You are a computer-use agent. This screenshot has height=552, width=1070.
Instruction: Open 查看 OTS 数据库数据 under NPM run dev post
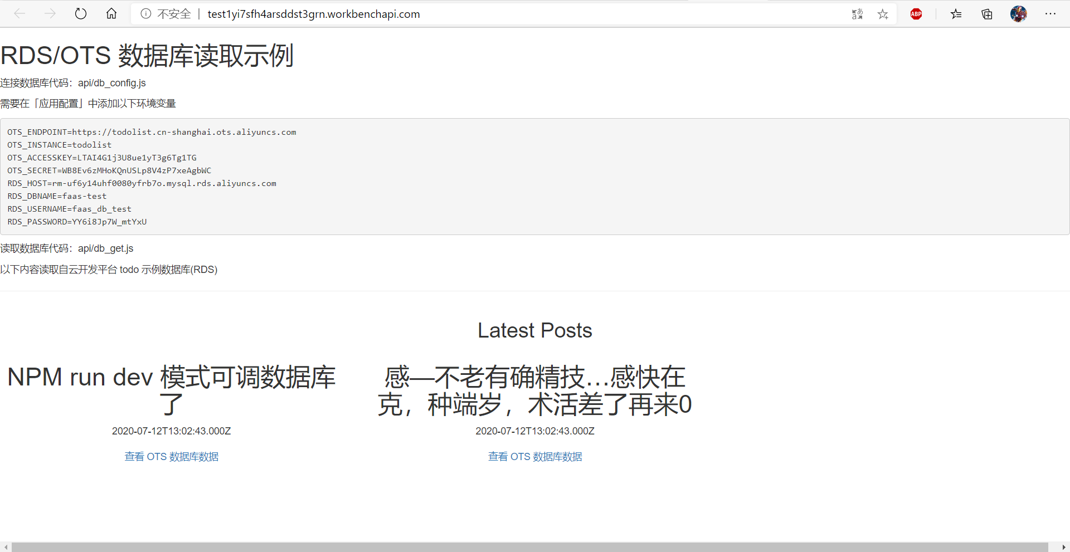(x=171, y=457)
